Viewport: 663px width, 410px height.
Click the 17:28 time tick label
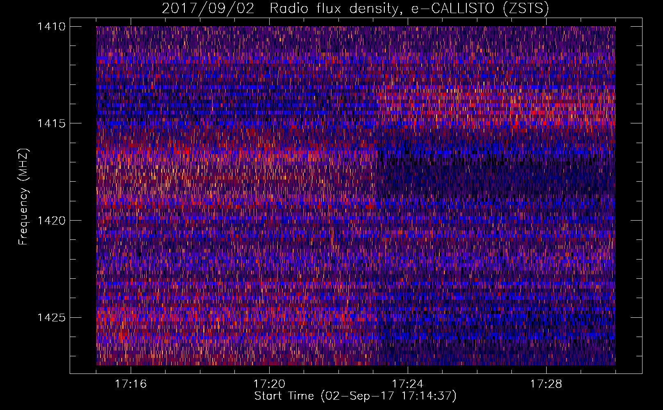point(546,384)
